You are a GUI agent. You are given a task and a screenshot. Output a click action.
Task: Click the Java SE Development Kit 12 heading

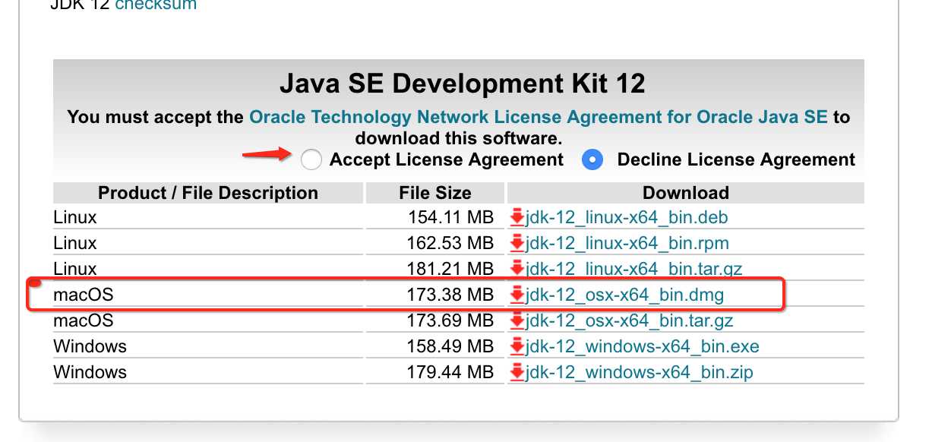coord(462,83)
